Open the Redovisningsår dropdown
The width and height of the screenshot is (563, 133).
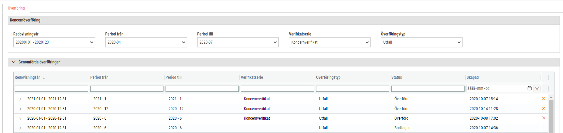coord(54,42)
